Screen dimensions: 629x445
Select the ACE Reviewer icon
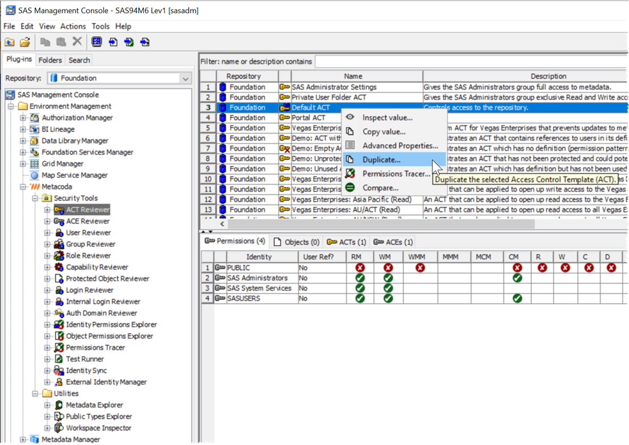[x=59, y=221]
